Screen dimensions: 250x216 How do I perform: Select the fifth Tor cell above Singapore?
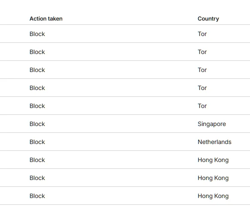202,106
